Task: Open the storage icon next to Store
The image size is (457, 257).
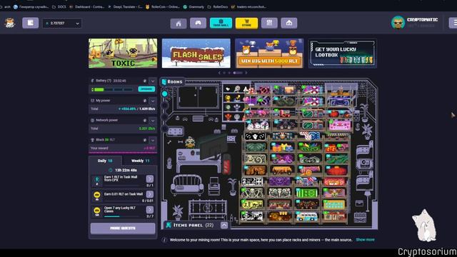Action: (x=269, y=24)
